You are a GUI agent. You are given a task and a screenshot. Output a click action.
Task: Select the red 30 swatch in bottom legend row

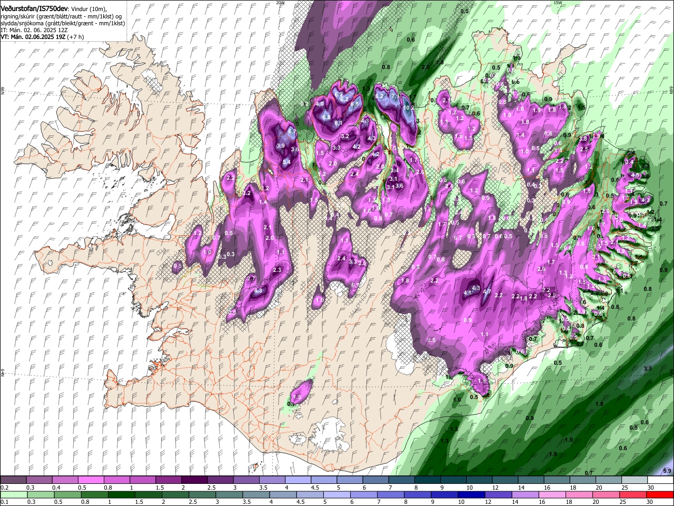[659, 495]
